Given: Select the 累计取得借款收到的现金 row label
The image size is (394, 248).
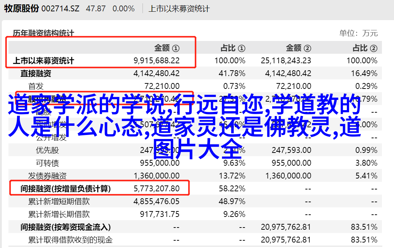Looking at the screenshot, I should 70,240.
